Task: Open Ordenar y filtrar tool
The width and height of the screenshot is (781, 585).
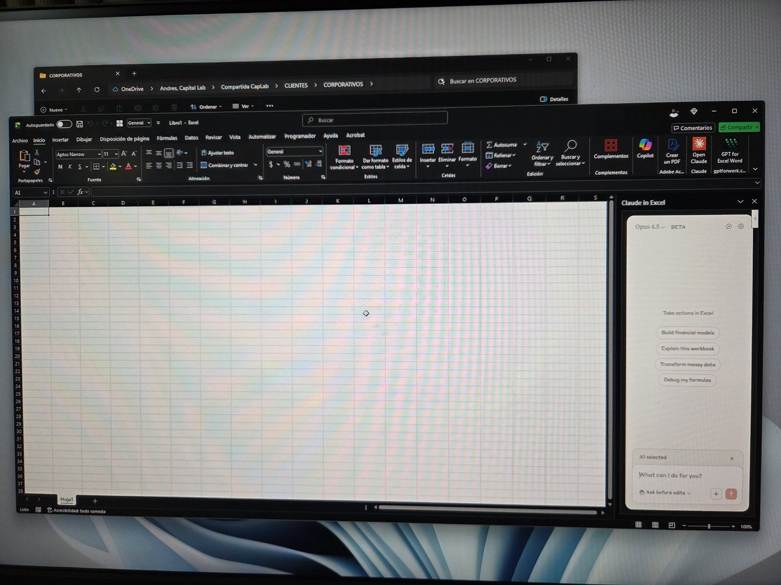Action: click(542, 147)
